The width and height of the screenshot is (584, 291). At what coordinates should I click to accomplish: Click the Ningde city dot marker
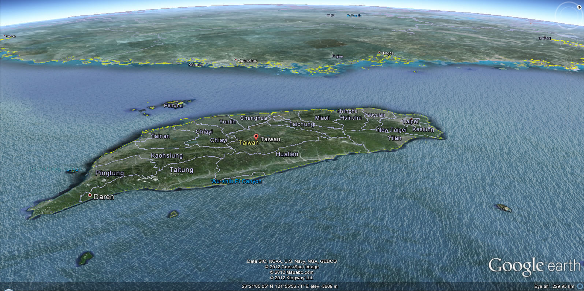(379, 52)
